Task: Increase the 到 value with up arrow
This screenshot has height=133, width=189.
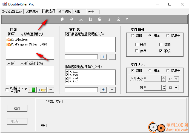Action: pos(164,86)
